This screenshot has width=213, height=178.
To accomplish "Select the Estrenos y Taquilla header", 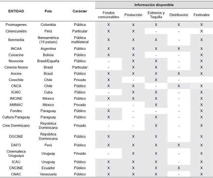I will [156, 15].
